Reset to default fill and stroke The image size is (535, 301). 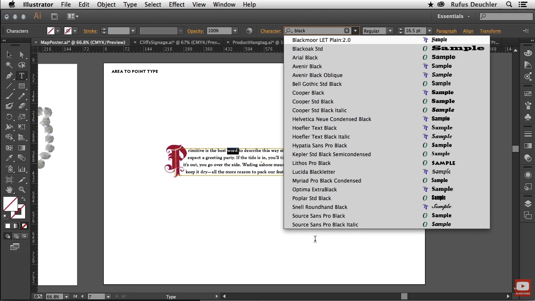[5, 216]
